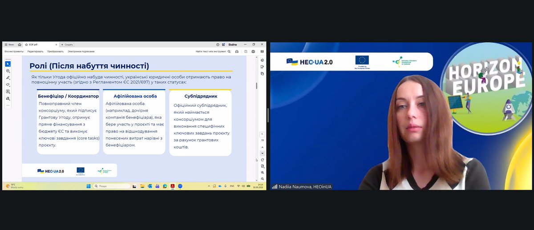Open the pages copy icon in right panel
This screenshot has width=534, height=230.
pyautogui.click(x=262, y=73)
